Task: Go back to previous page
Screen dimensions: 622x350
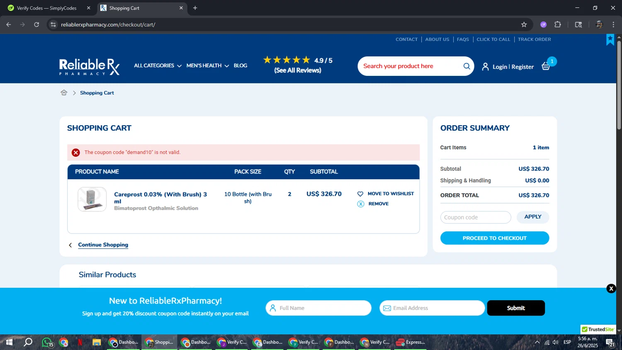Action: pos(9,24)
